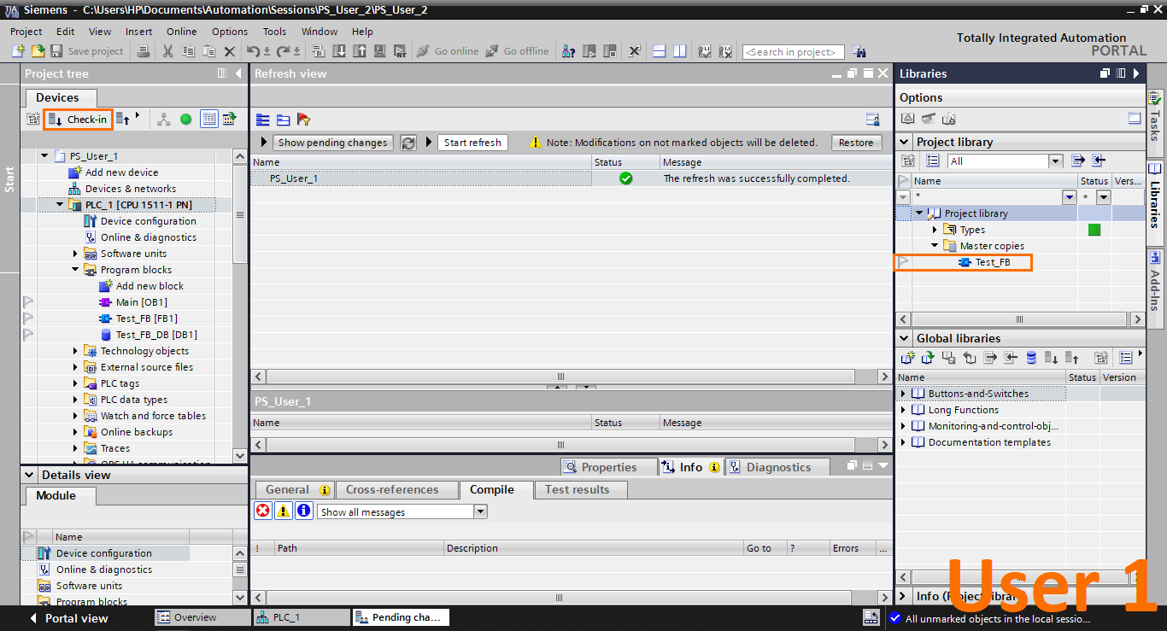The image size is (1167, 631).
Task: Click the refresh icon beside Show pending changes
Action: coord(408,143)
